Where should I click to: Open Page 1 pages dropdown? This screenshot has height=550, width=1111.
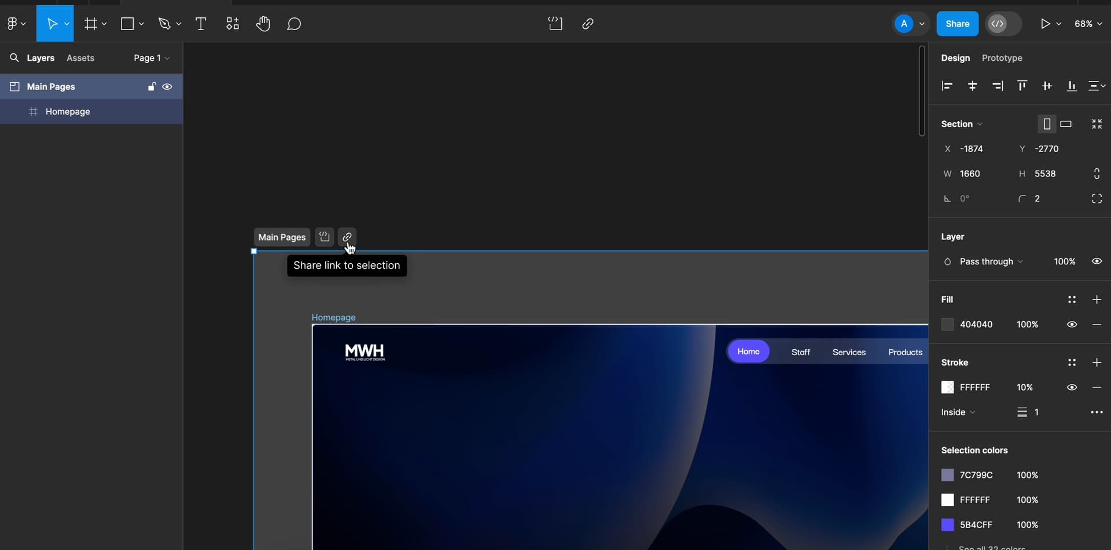coord(152,58)
